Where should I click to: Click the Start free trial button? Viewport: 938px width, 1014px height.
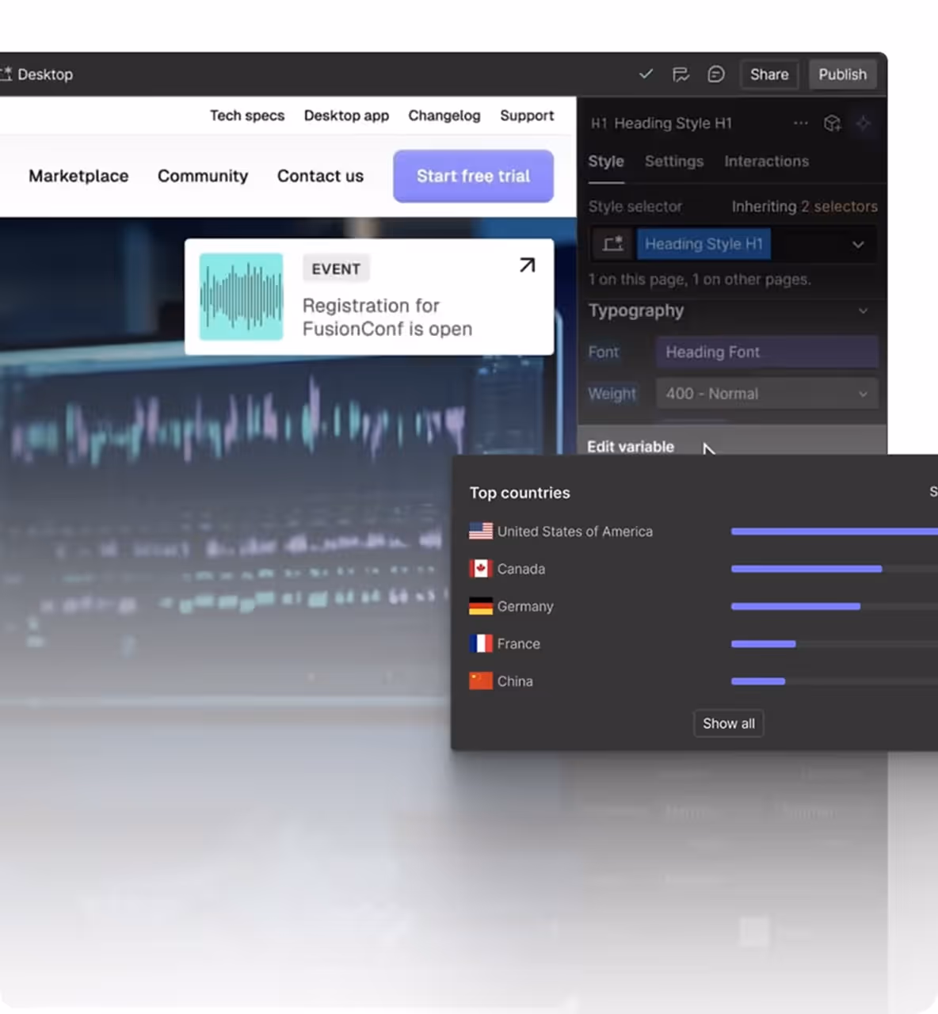tap(473, 176)
